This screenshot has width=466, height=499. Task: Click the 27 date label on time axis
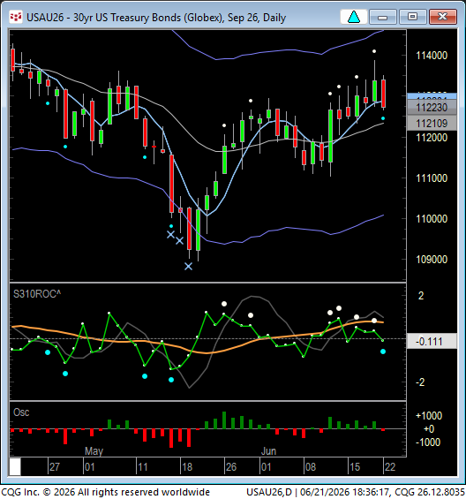(55, 467)
